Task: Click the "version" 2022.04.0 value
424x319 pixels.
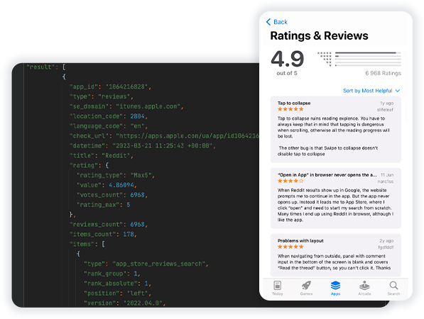Action: (x=143, y=303)
